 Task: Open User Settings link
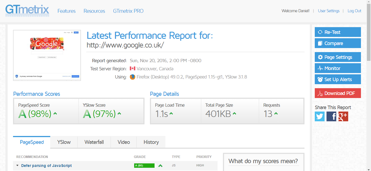click(329, 11)
